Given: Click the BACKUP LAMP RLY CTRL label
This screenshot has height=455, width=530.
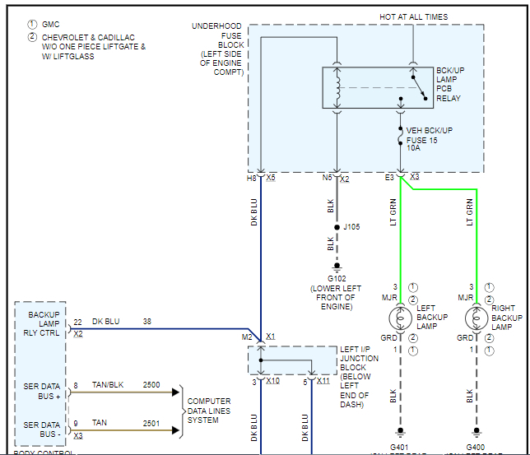Looking at the screenshot, I should [42, 324].
